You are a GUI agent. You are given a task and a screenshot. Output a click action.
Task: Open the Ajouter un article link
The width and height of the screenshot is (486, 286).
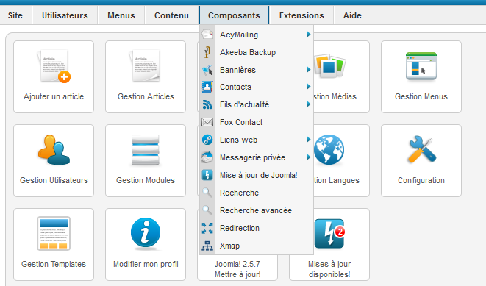[x=54, y=96]
